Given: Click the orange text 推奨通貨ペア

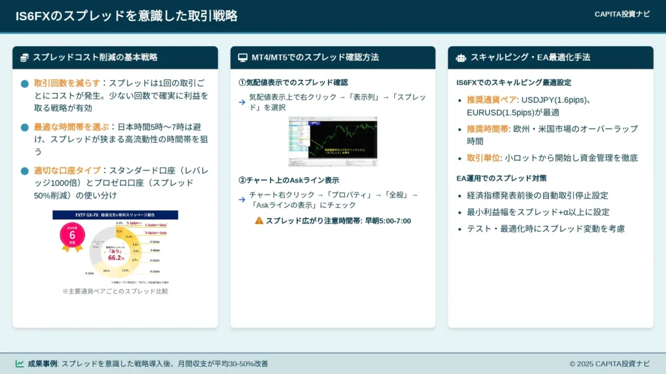Looking at the screenshot, I should (x=492, y=100).
